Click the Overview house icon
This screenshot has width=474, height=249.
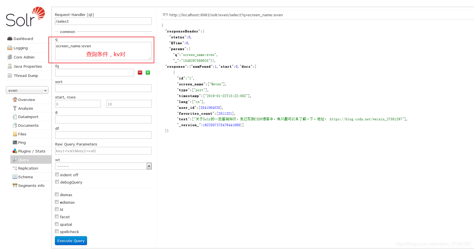click(15, 100)
